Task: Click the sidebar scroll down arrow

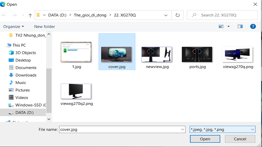Action: tap(49, 119)
